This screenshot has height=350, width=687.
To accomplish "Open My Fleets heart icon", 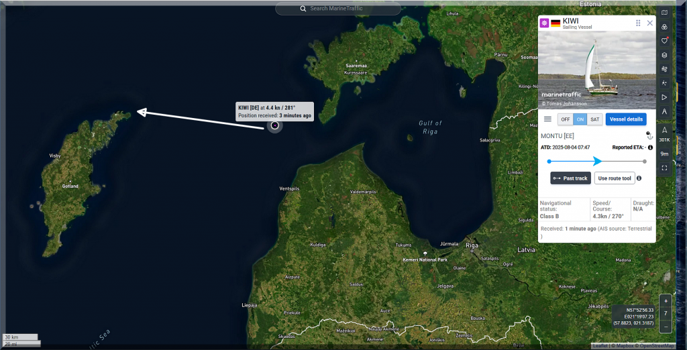I will pyautogui.click(x=664, y=41).
